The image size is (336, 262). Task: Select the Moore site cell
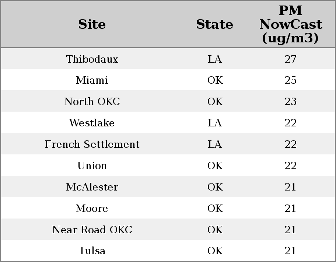pos(92,208)
